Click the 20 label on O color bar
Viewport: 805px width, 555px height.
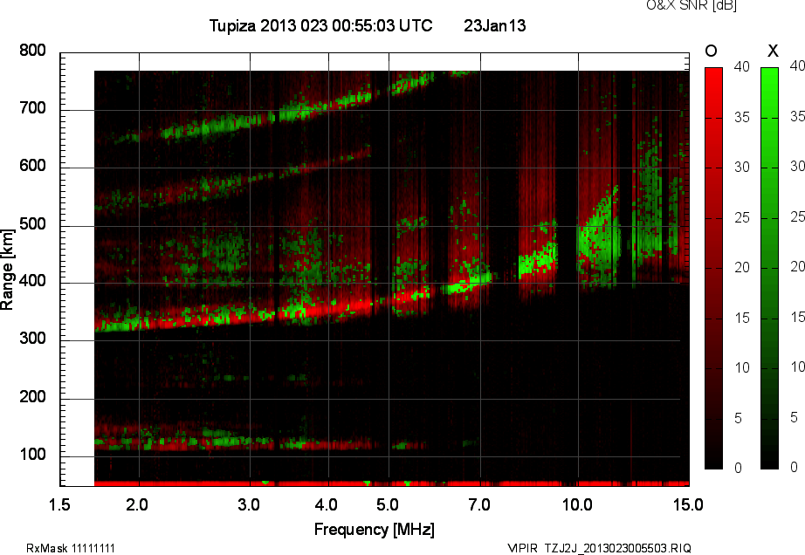[x=742, y=268]
